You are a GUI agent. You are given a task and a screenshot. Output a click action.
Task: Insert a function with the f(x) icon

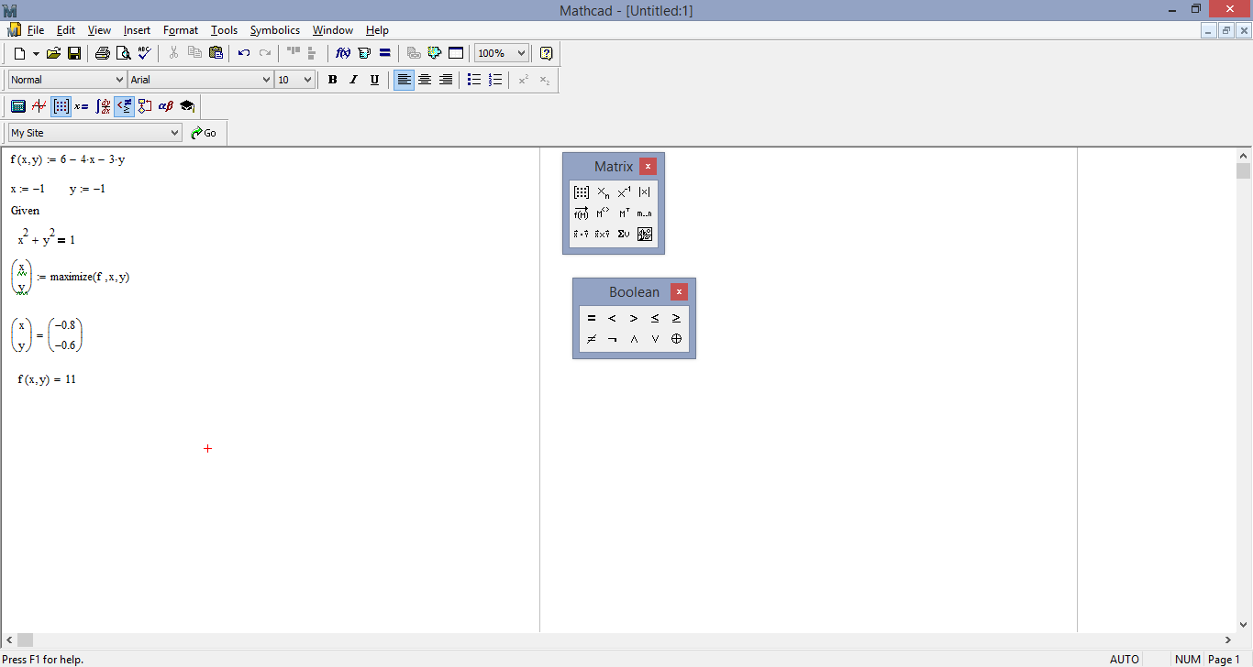tap(343, 53)
